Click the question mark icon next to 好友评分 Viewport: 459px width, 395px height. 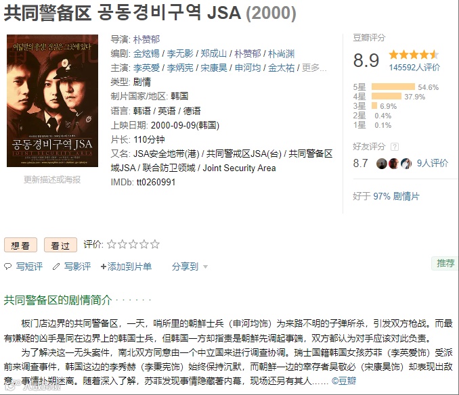pos(395,147)
